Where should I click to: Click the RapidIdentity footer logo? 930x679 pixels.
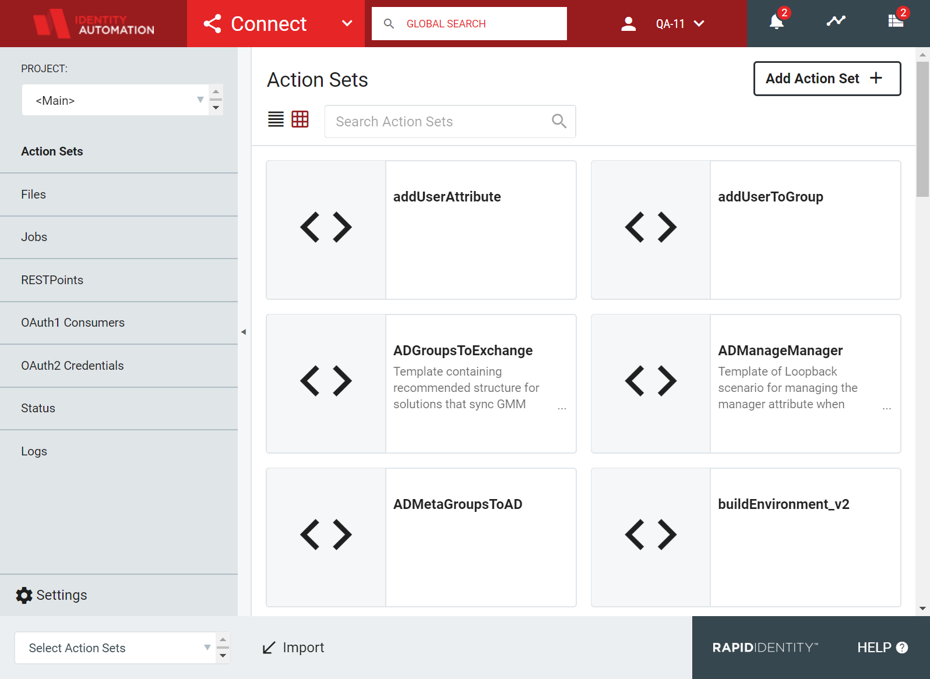click(765, 648)
